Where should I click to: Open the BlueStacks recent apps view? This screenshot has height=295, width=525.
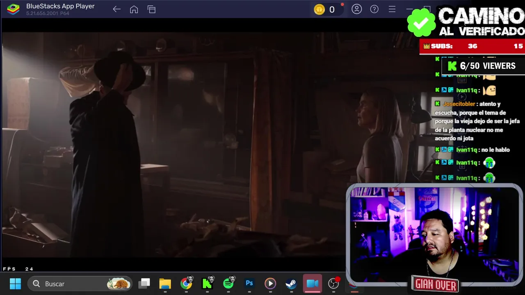coord(152,9)
